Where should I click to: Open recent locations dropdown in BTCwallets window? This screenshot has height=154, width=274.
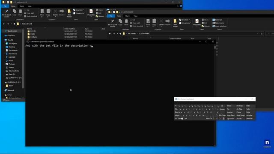(x=117, y=33)
